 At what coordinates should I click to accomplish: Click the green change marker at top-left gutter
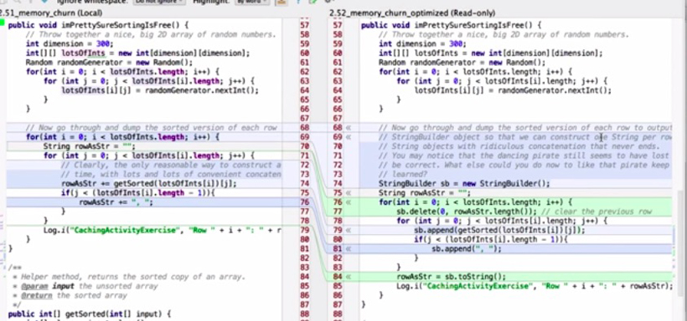pyautogui.click(x=3, y=22)
